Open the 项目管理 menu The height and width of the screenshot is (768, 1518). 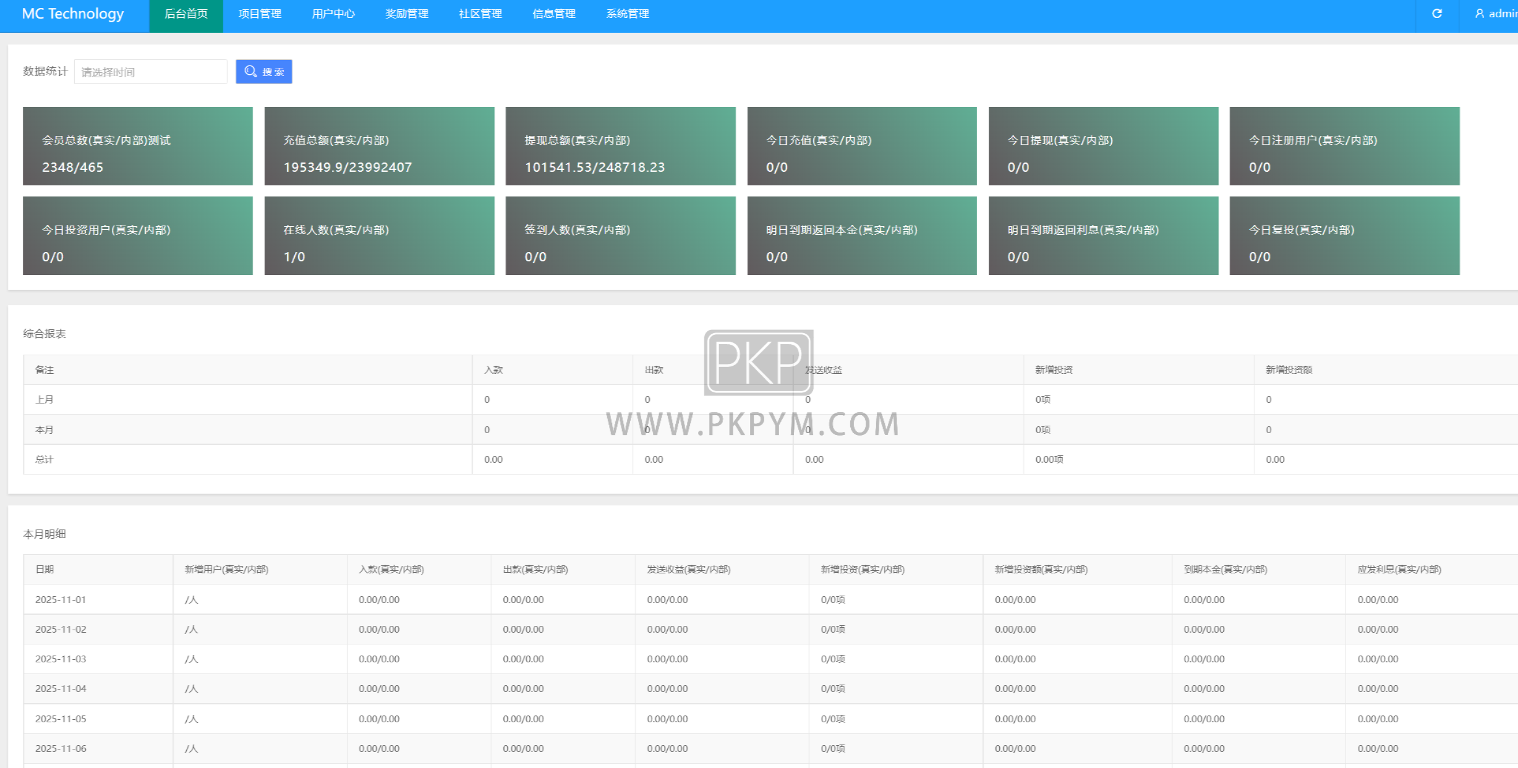(260, 14)
